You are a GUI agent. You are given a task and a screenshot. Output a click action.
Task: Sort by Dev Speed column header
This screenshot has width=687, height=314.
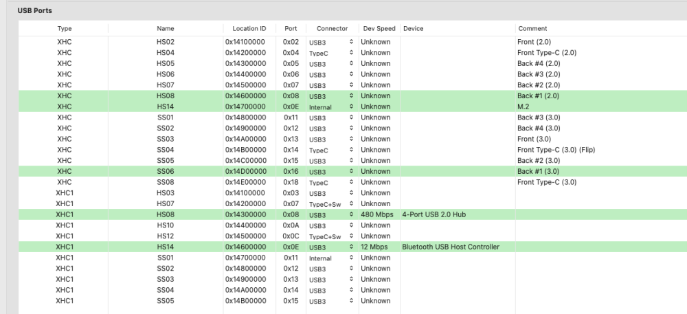click(379, 28)
